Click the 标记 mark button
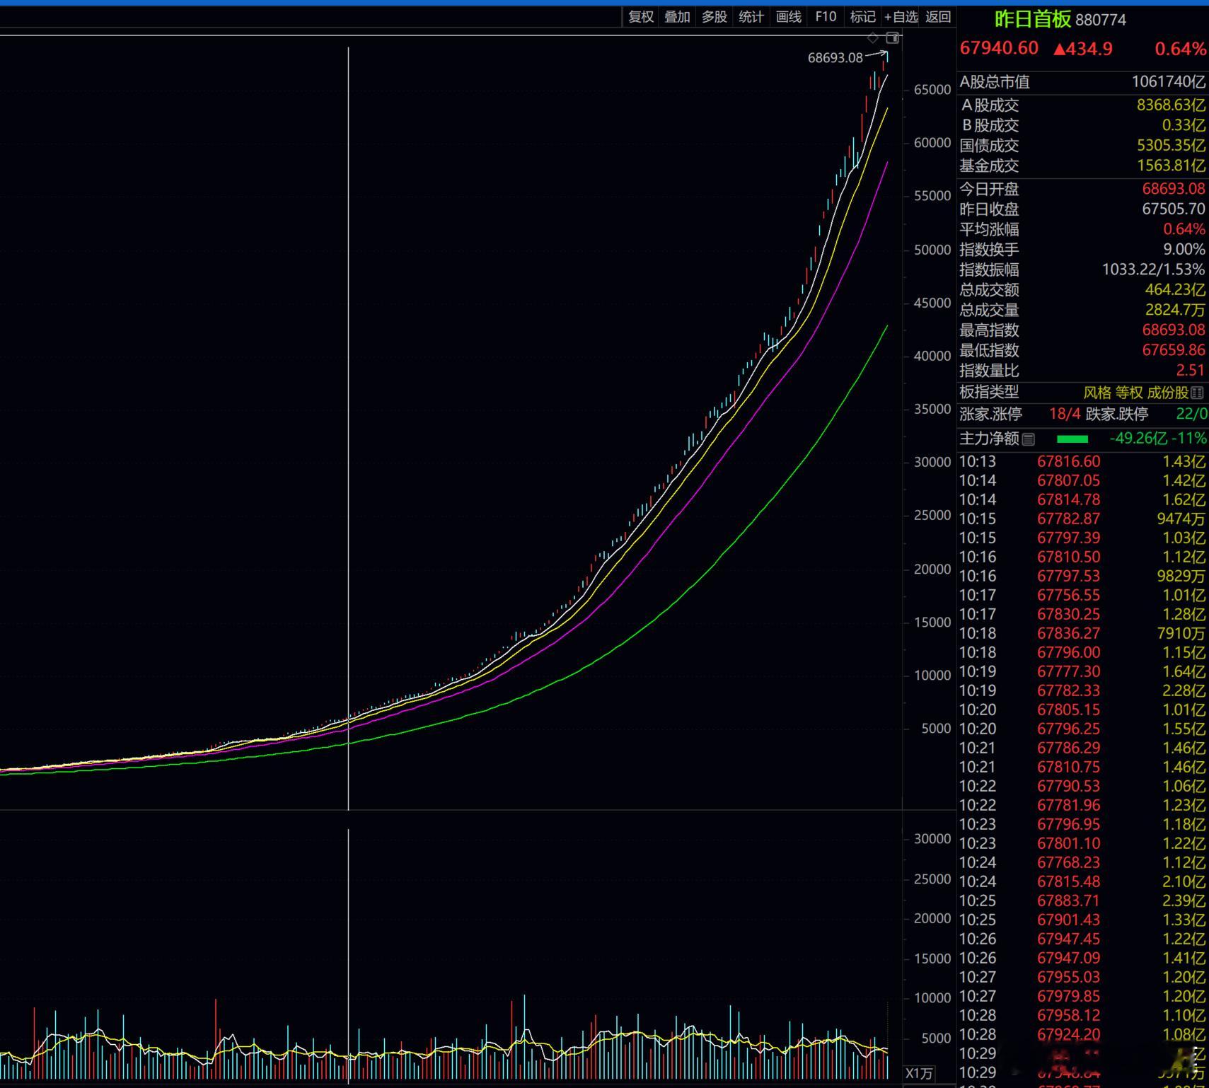 click(x=863, y=17)
